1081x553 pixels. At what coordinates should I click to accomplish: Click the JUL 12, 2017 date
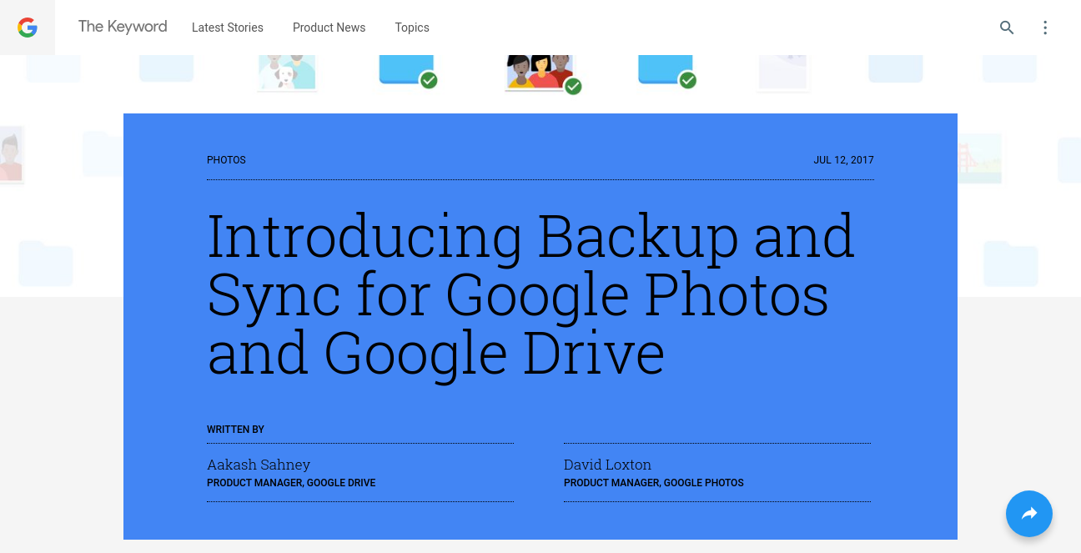pos(843,160)
